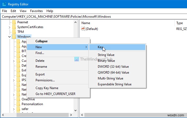Click the Personalization folder icon
187x118 pixels.
tap(18, 104)
